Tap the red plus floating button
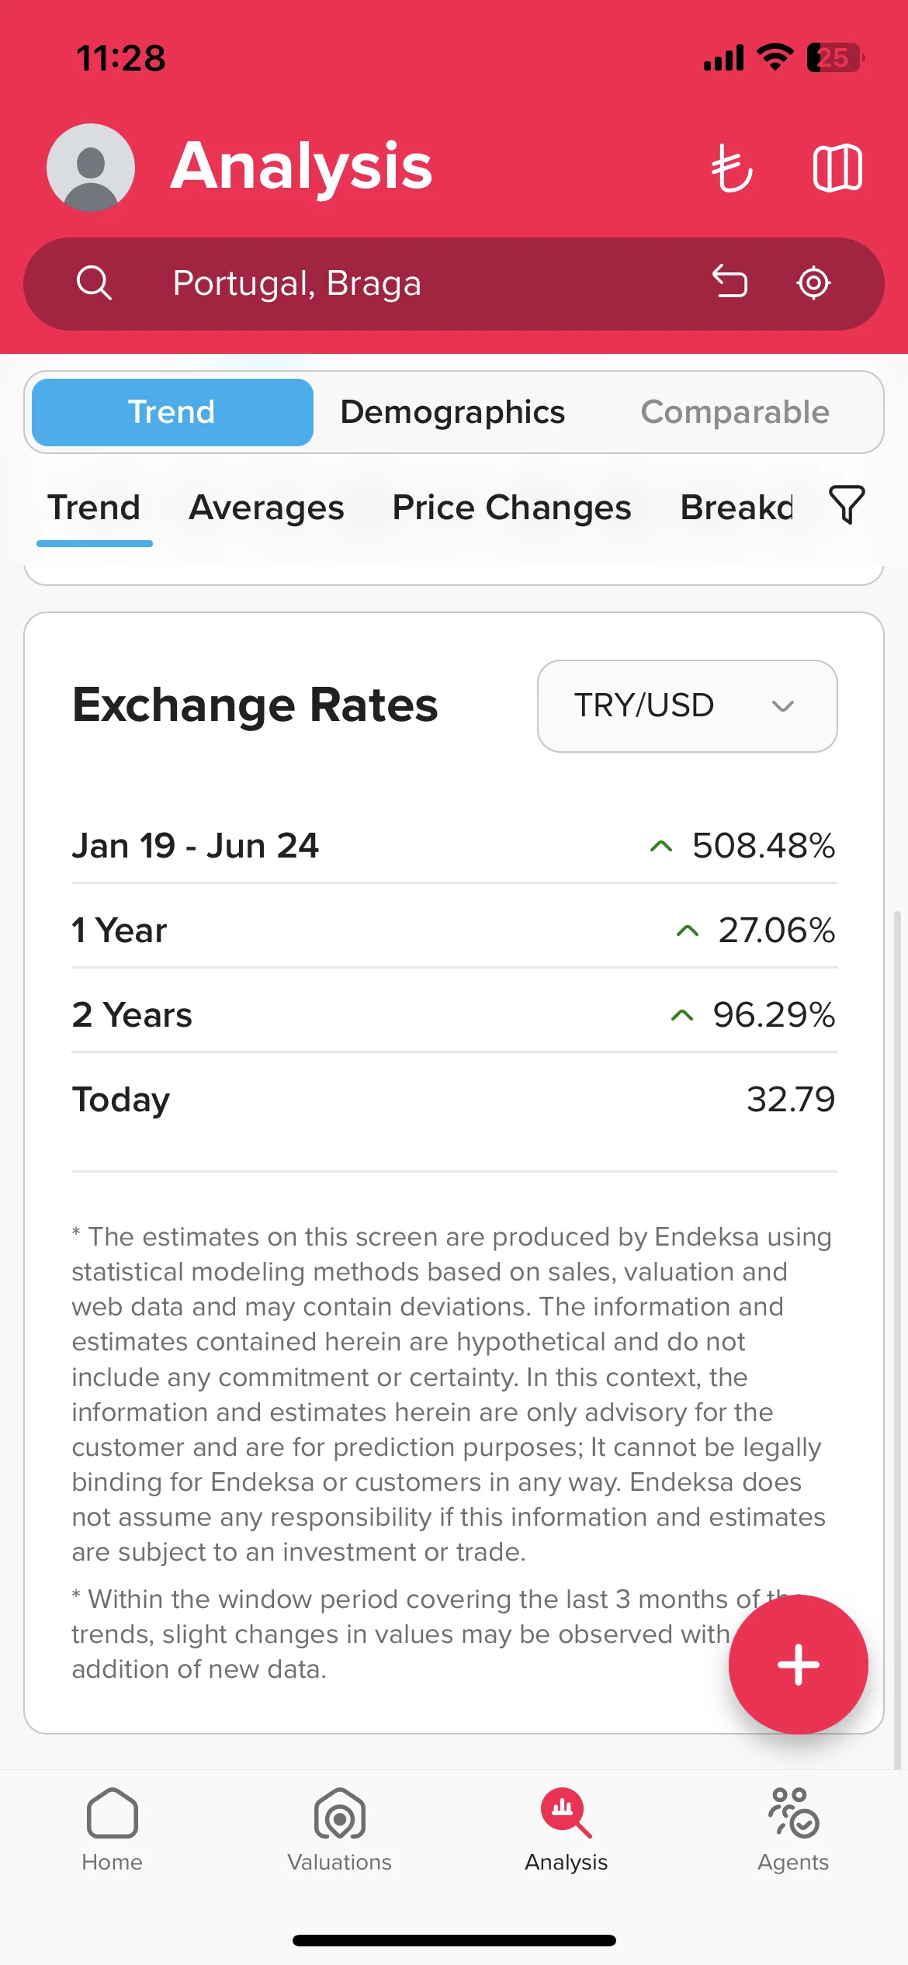The height and width of the screenshot is (1965, 908). (798, 1664)
